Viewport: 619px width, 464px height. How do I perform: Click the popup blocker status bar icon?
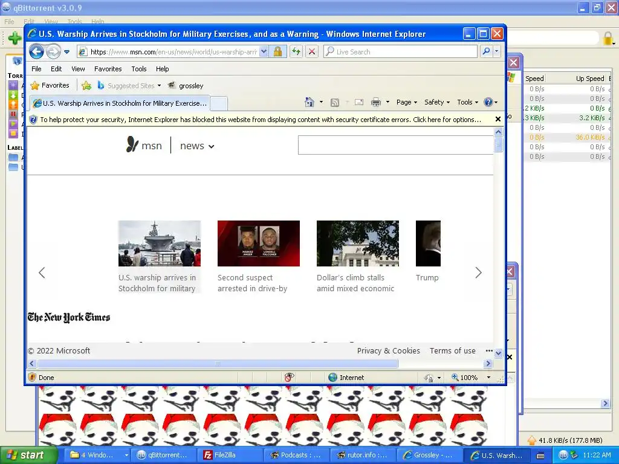click(x=289, y=378)
